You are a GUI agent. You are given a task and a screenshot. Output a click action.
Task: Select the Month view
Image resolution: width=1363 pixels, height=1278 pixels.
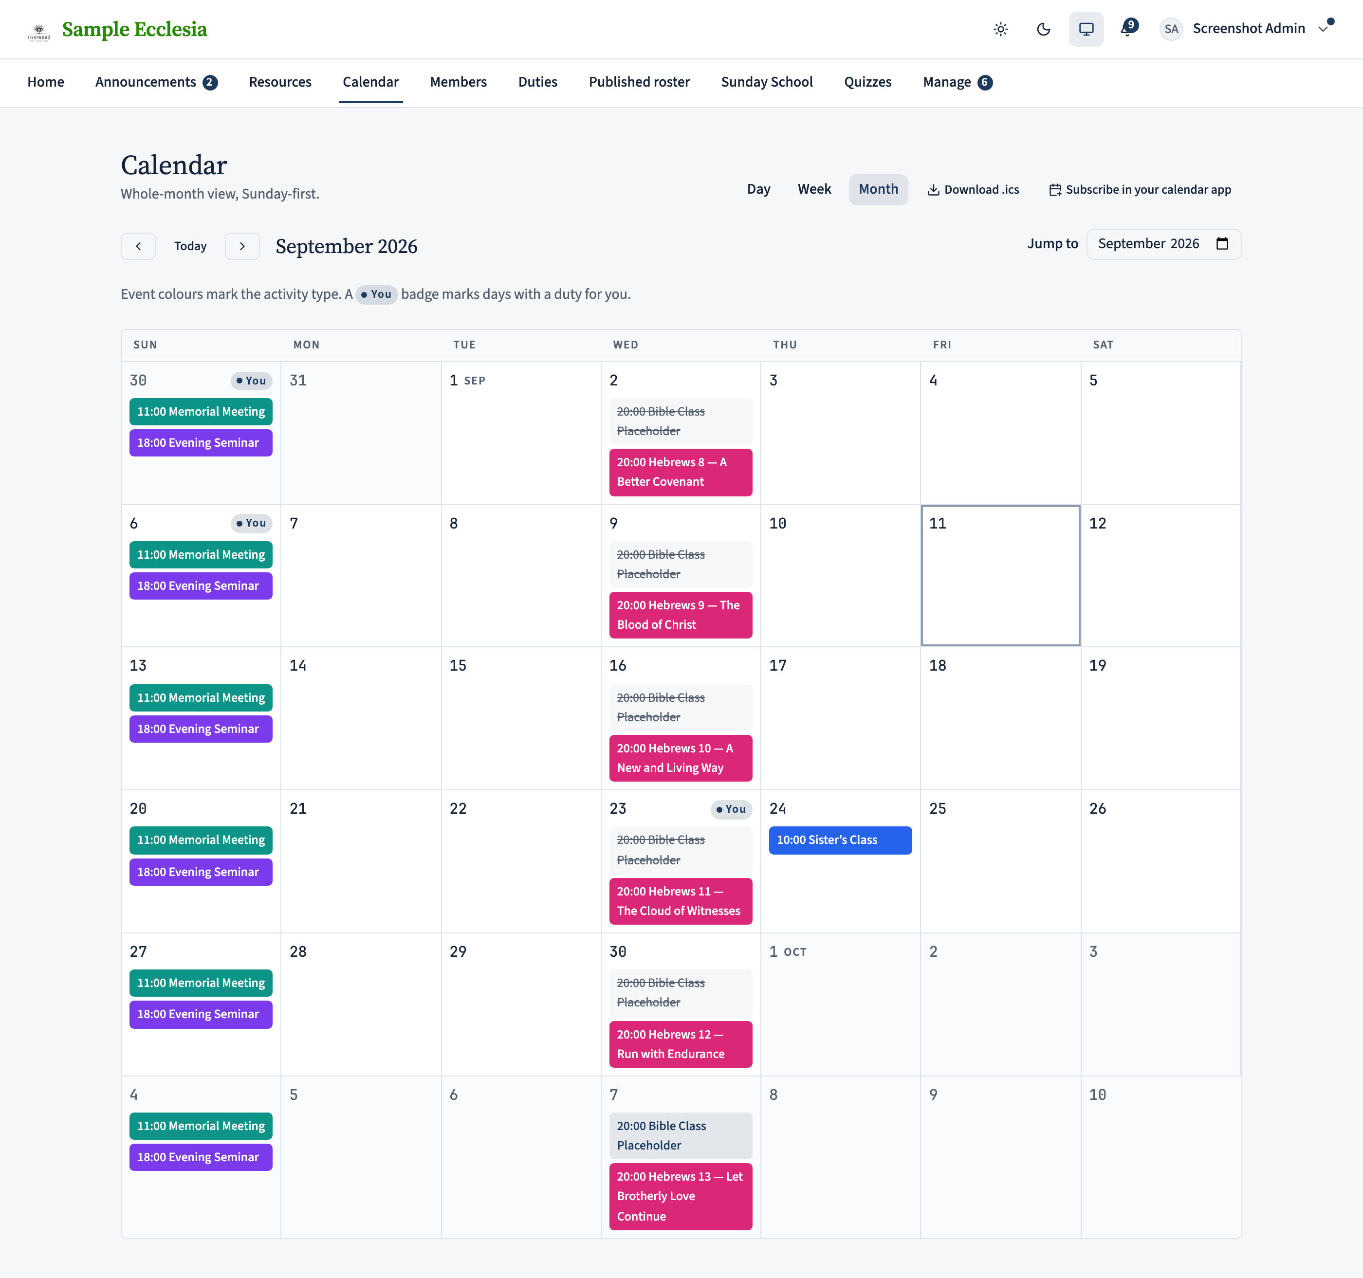pos(878,189)
